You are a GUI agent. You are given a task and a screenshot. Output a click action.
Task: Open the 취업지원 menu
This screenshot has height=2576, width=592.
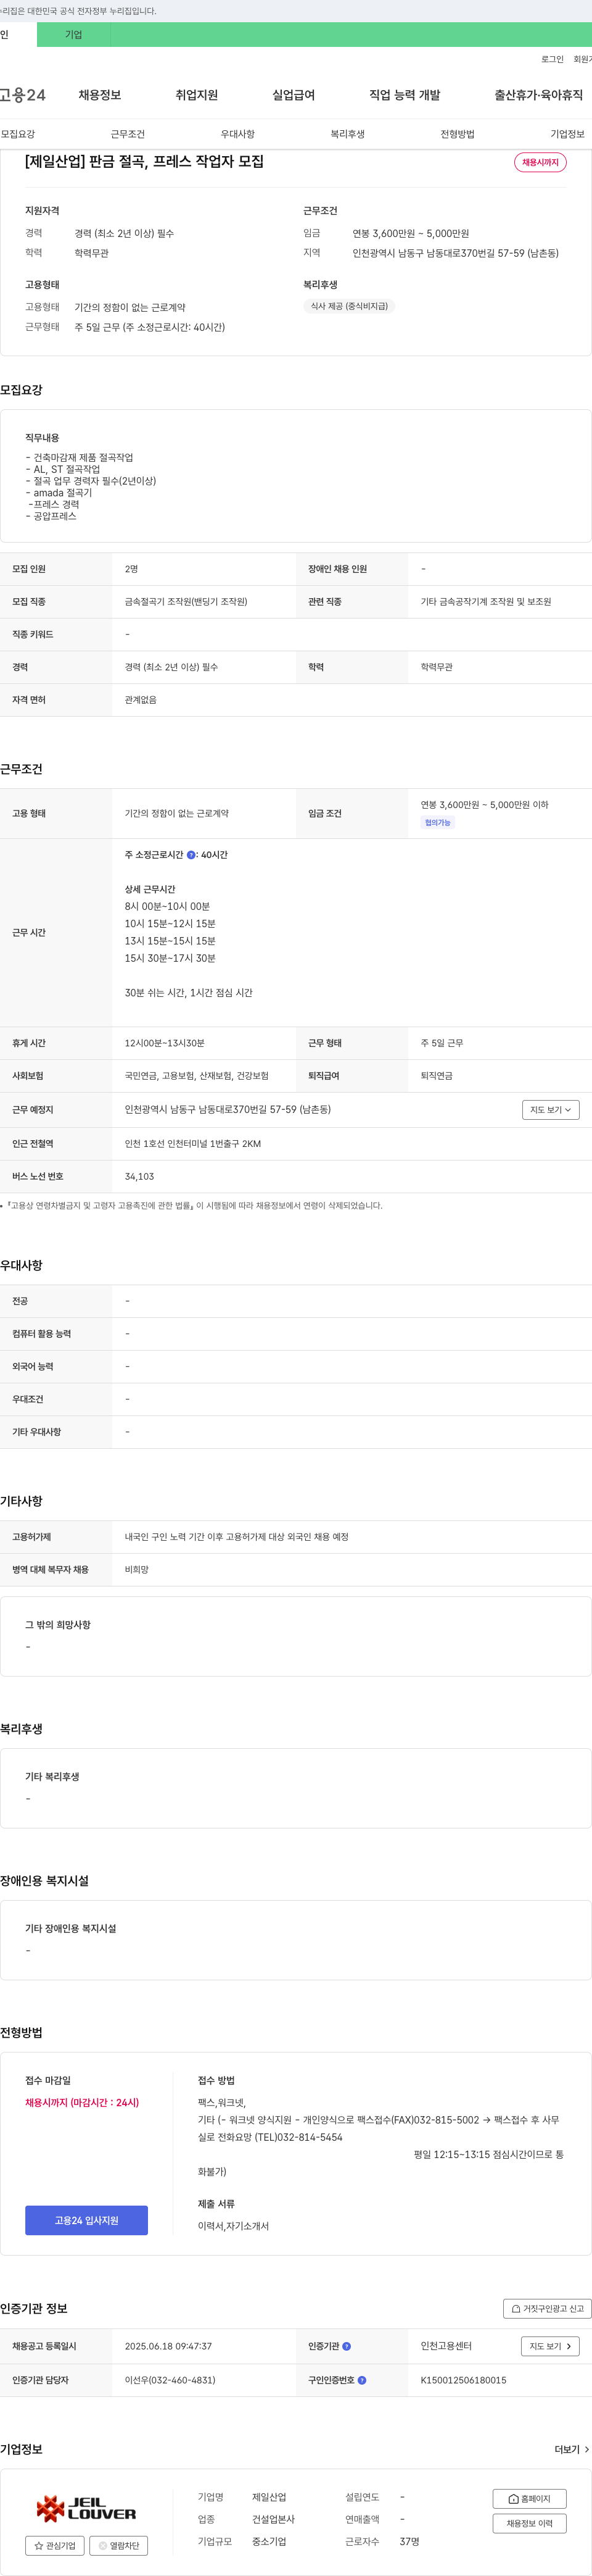point(197,95)
